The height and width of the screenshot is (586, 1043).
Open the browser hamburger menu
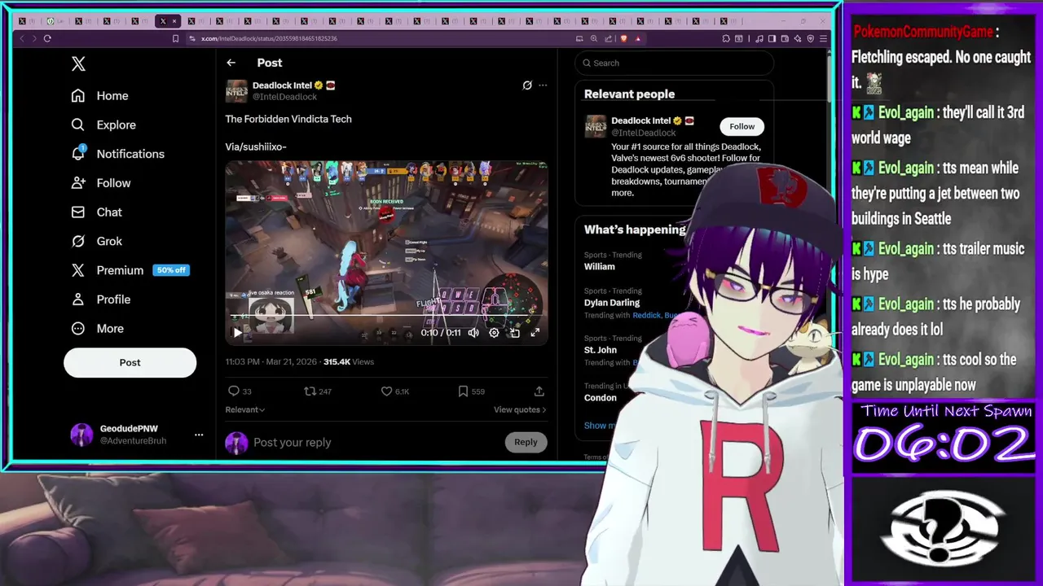pos(824,38)
